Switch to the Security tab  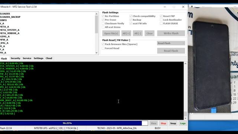(16, 58)
